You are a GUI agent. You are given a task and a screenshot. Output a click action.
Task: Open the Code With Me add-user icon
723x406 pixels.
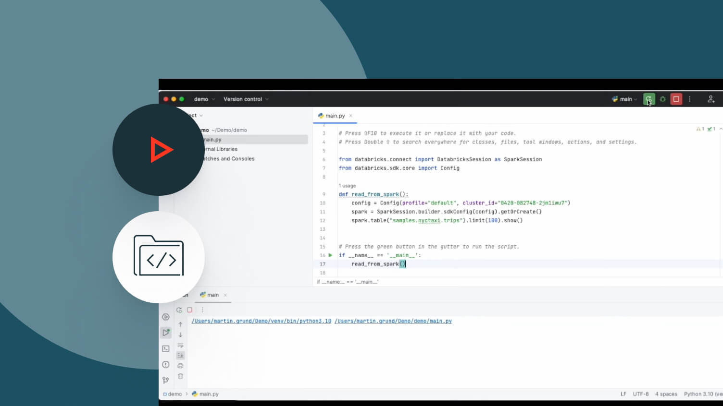pyautogui.click(x=711, y=99)
